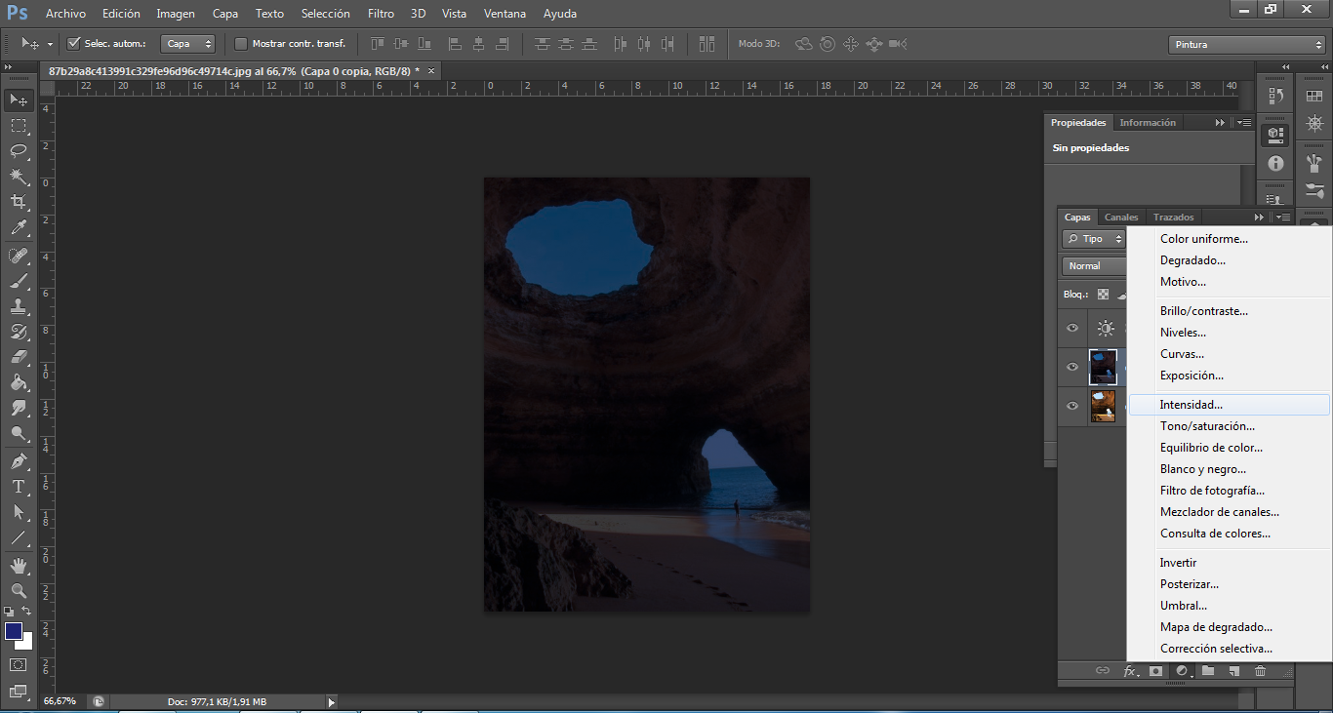Enable Mostrar contr. transf. checkbox
The width and height of the screenshot is (1333, 713).
click(241, 43)
